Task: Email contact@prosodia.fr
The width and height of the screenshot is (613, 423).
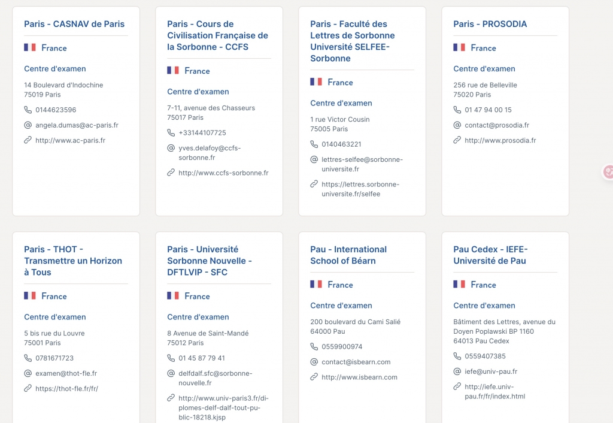Action: pyautogui.click(x=497, y=125)
